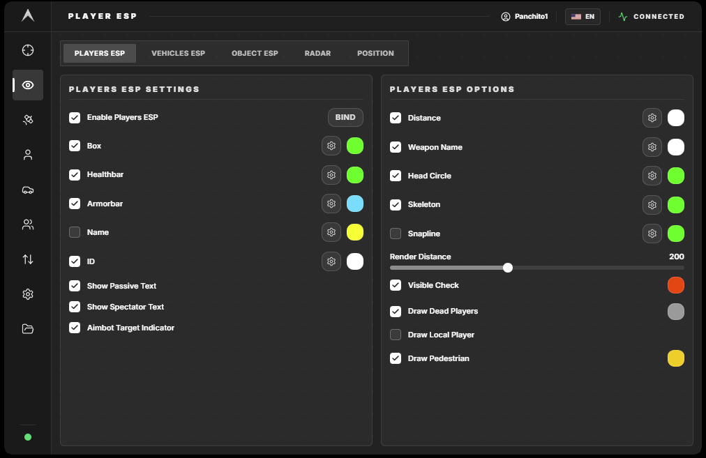Uncheck the Visible Check option
Image resolution: width=706 pixels, height=458 pixels.
point(396,285)
